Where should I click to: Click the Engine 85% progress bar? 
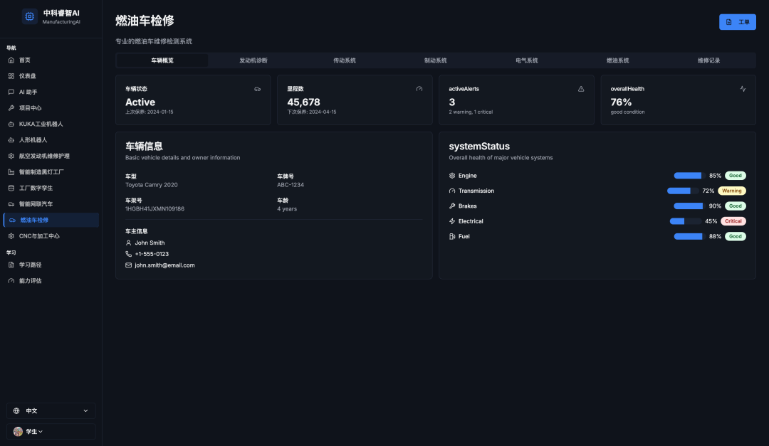(x=688, y=176)
